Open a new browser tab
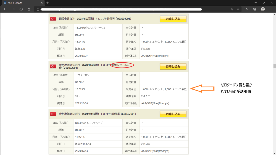 (x=47, y=3)
